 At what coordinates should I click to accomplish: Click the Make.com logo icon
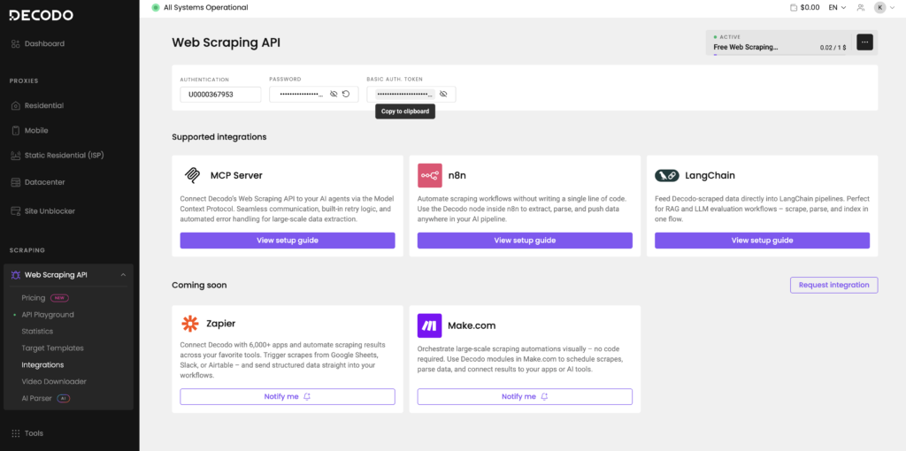(429, 325)
